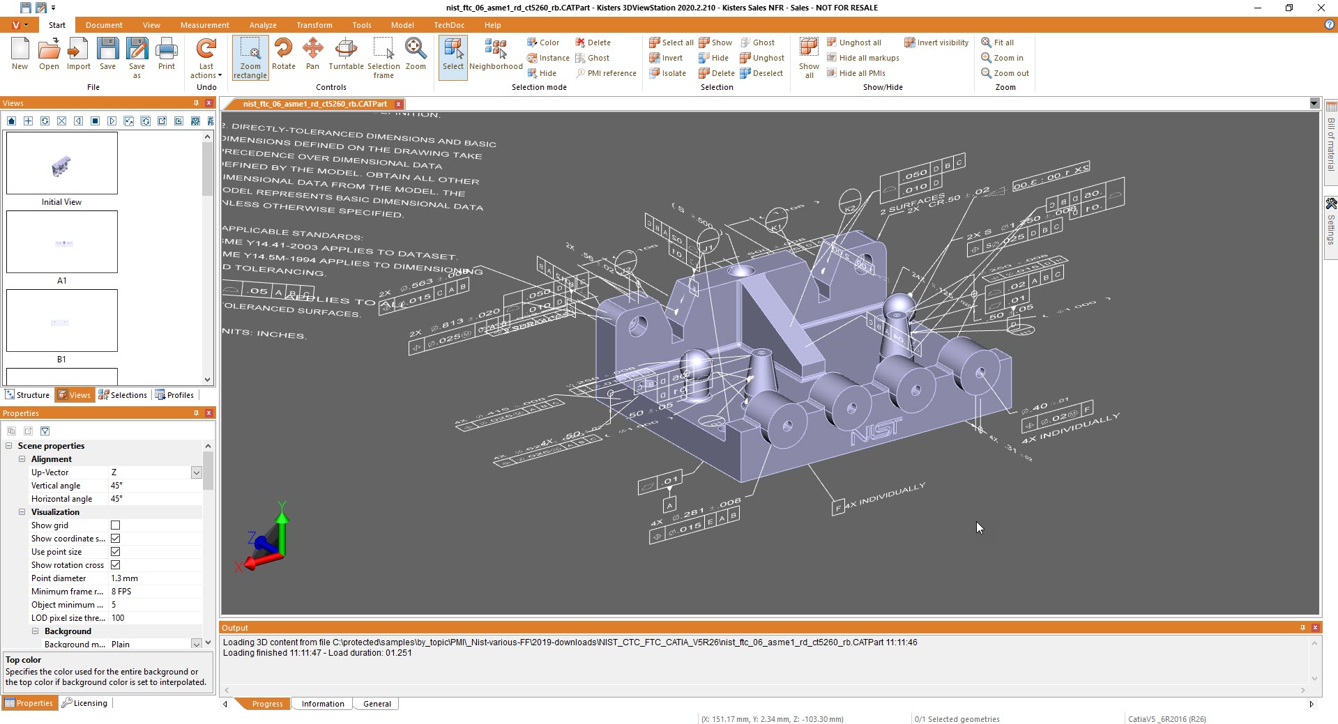Collapse the Visualization section

22,512
